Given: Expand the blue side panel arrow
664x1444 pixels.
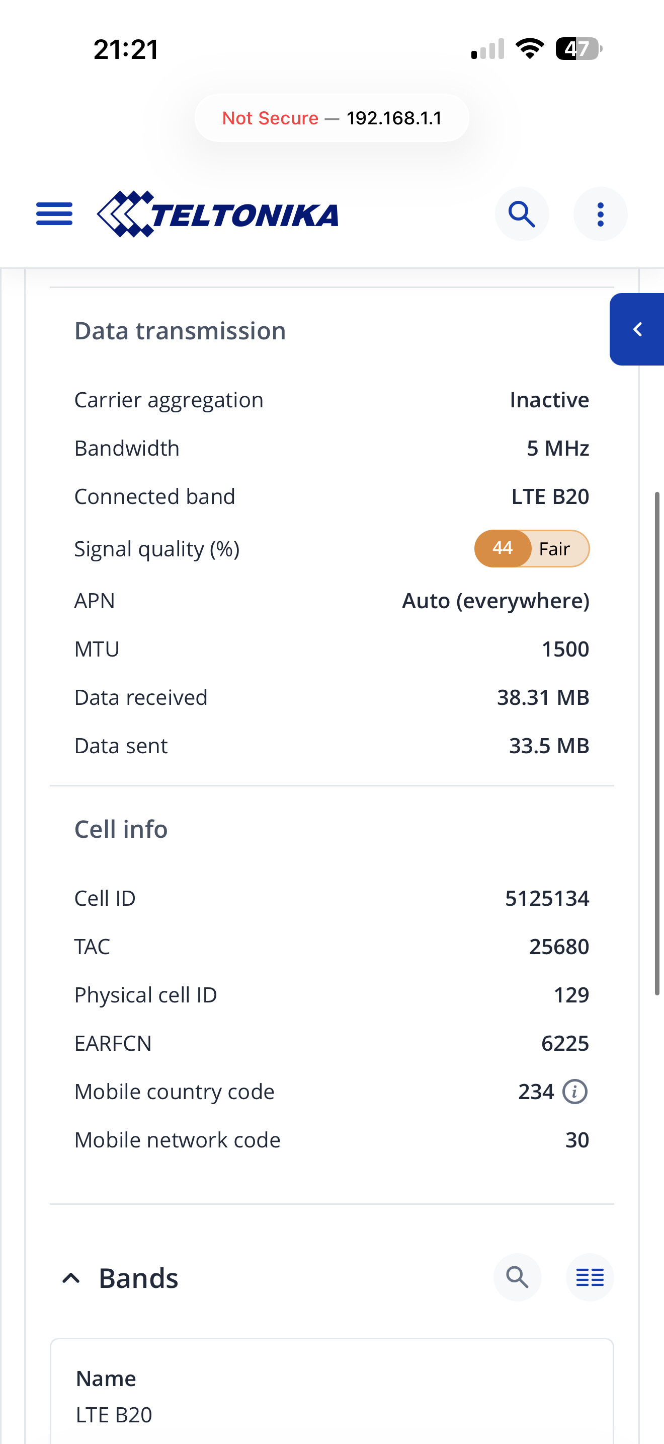Looking at the screenshot, I should click(x=637, y=329).
